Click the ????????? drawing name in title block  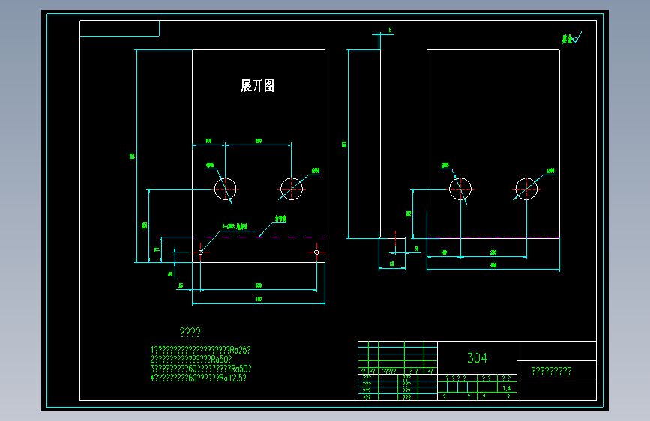coord(551,371)
